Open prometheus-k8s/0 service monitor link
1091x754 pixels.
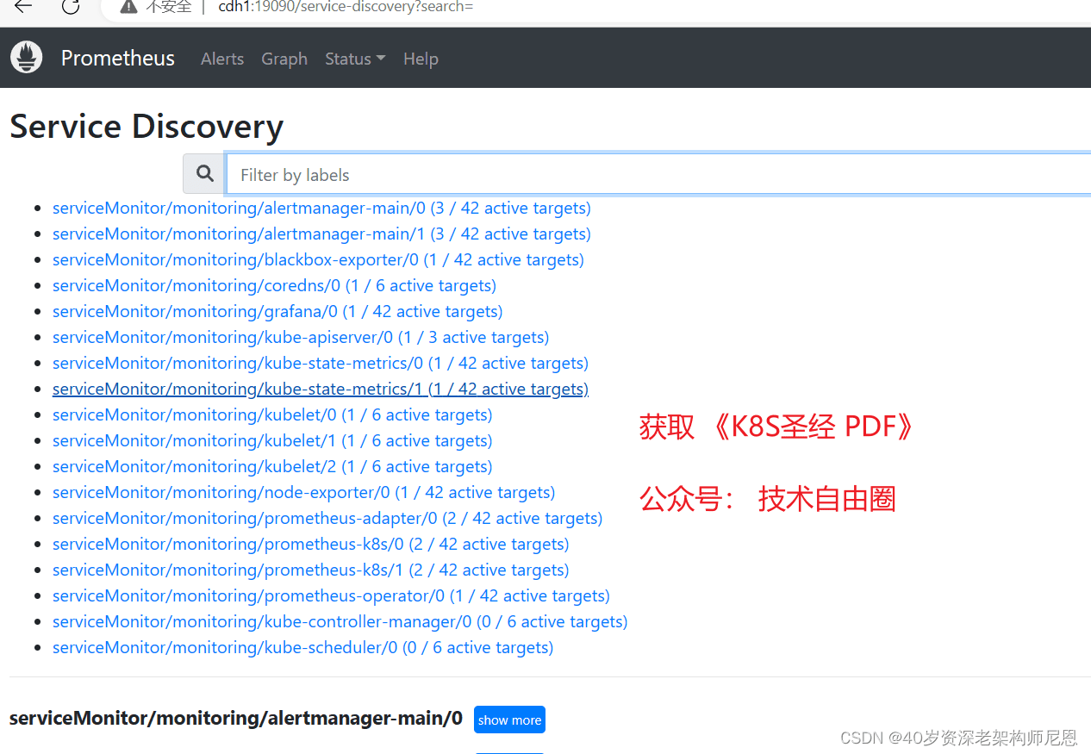tap(311, 544)
